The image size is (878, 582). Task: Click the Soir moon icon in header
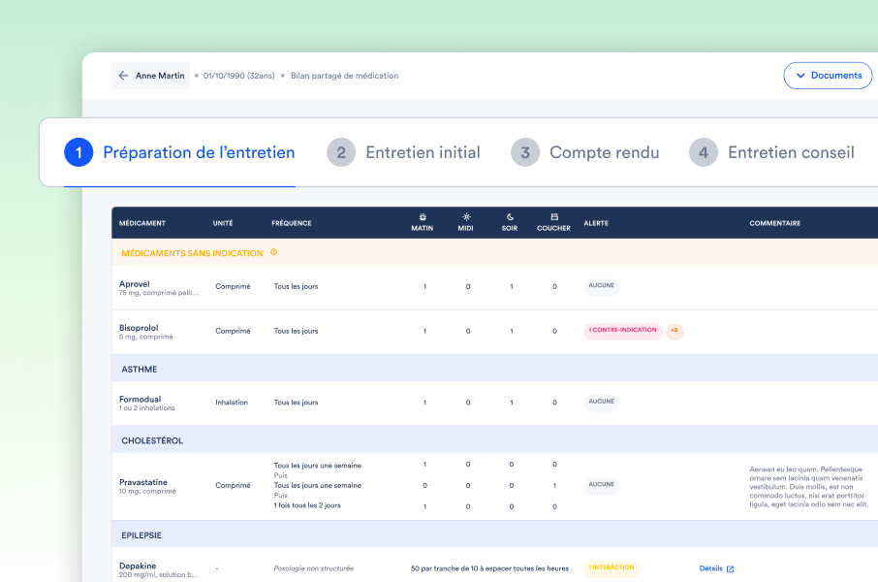pyautogui.click(x=510, y=217)
